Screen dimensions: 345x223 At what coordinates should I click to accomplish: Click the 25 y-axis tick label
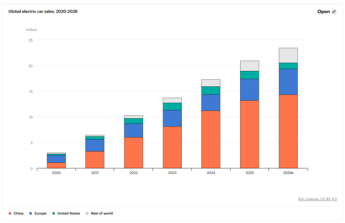[31, 40]
